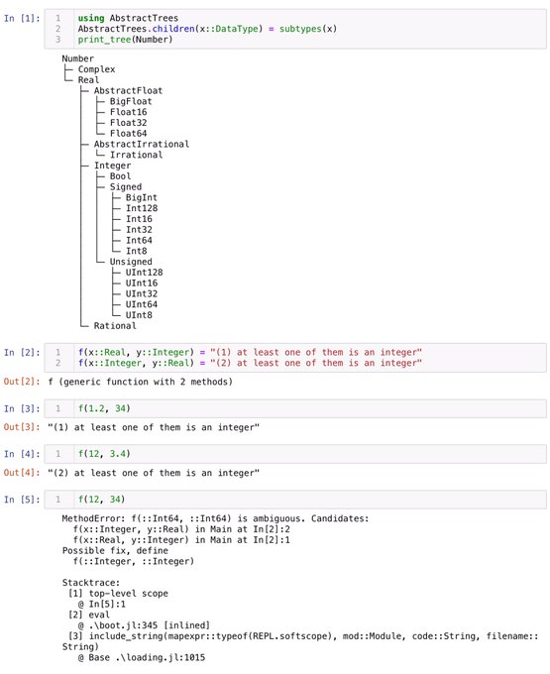550x674 pixels.
Task: Click candidate 'f(x::Real, y::Integer) in Main' line
Action: click(181, 540)
